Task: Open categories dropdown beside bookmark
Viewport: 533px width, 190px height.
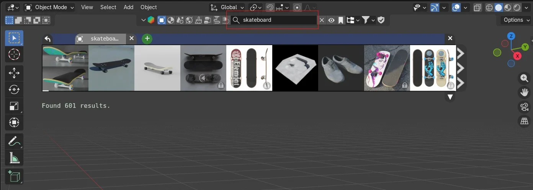Action: [353, 20]
